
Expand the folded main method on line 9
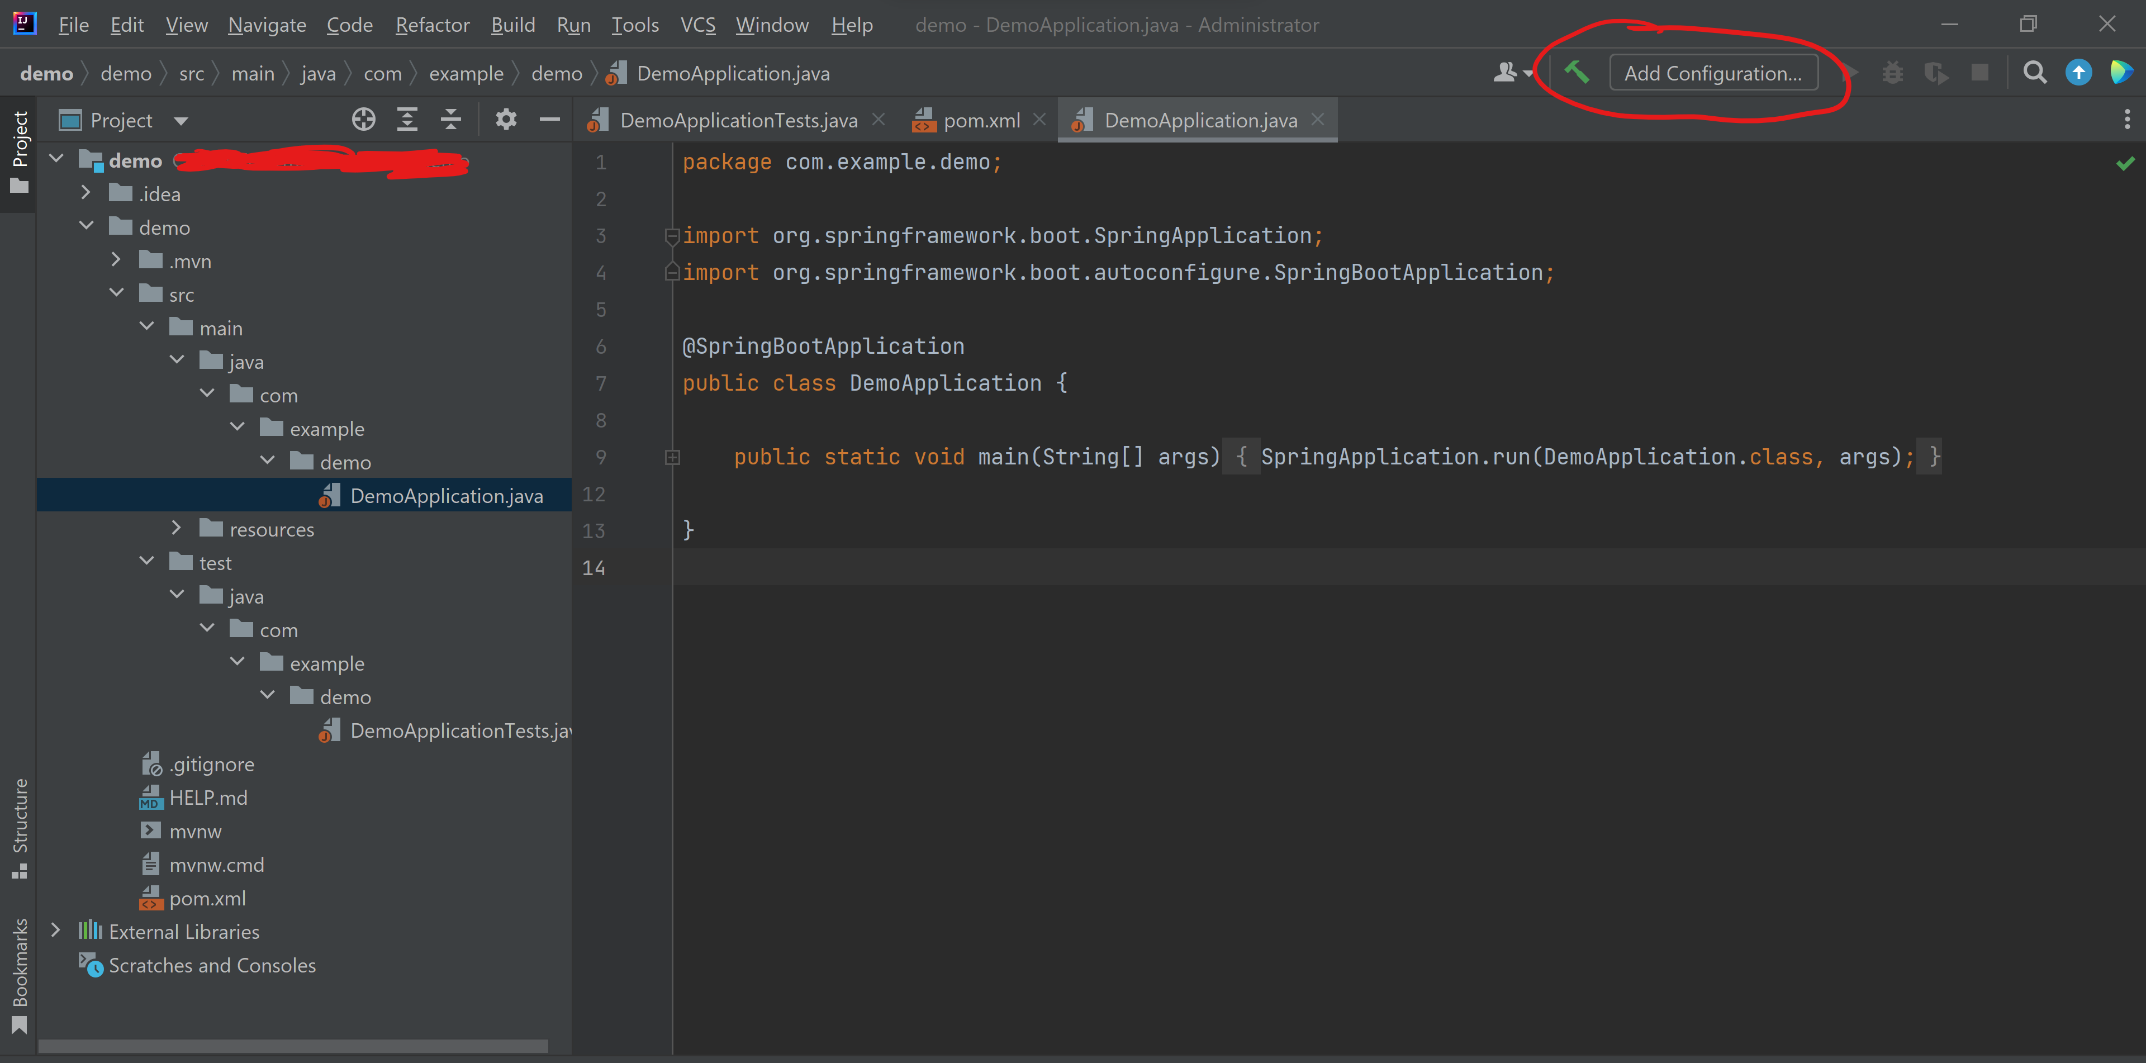pos(672,457)
